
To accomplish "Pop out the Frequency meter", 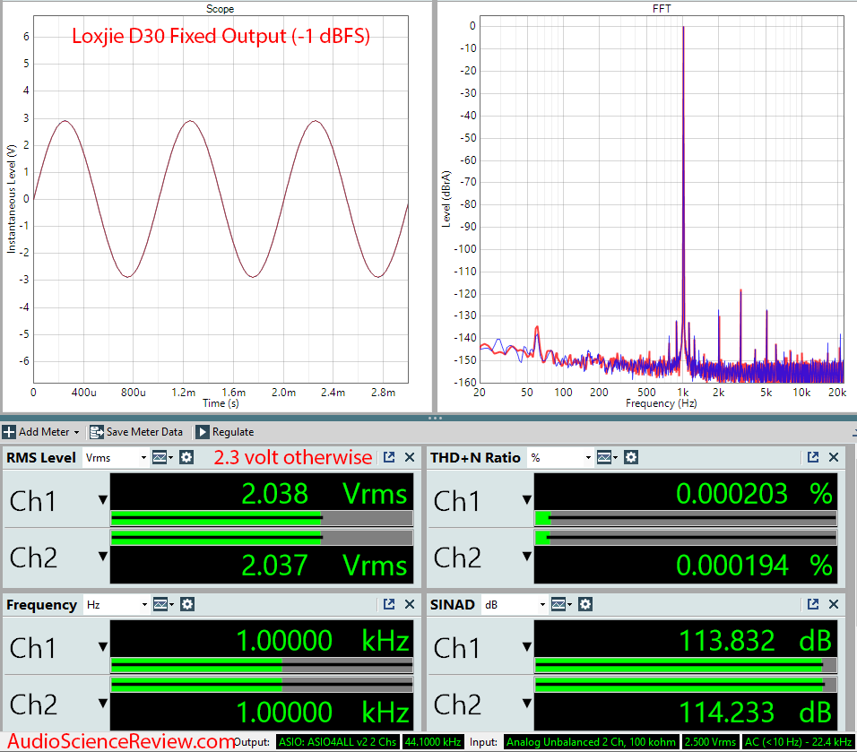I will (x=389, y=604).
